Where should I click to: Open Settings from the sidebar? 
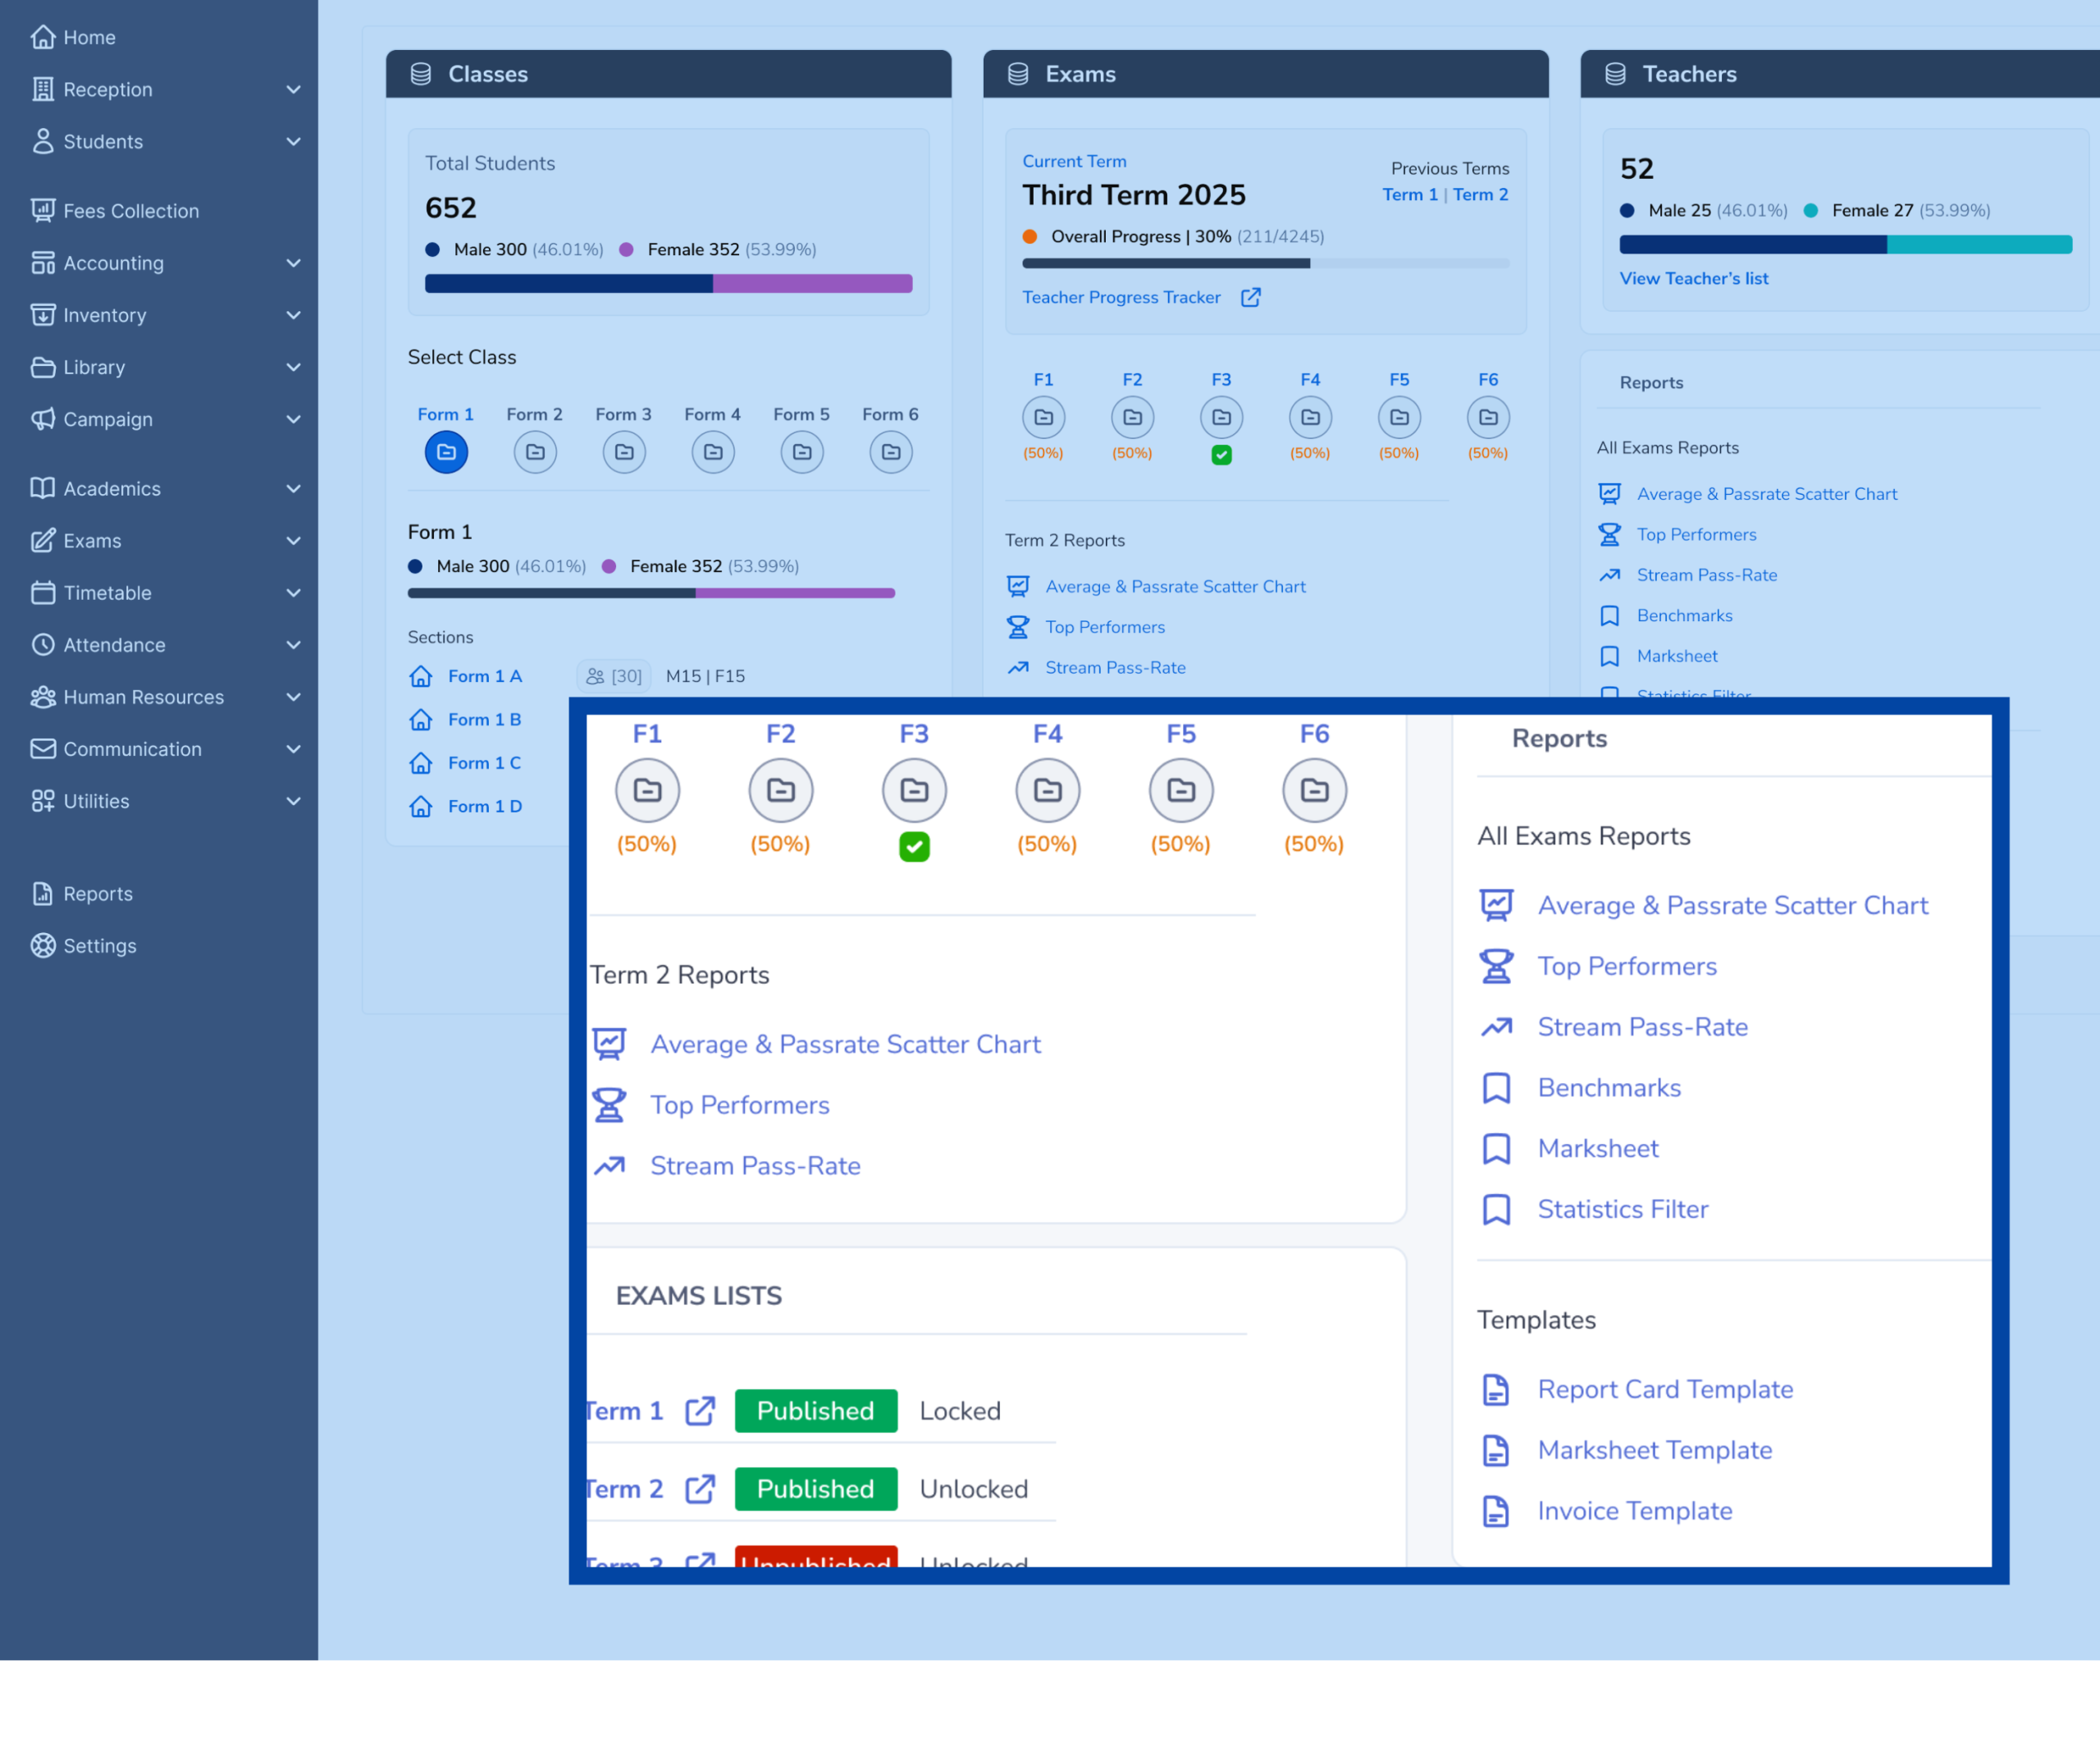(x=99, y=945)
